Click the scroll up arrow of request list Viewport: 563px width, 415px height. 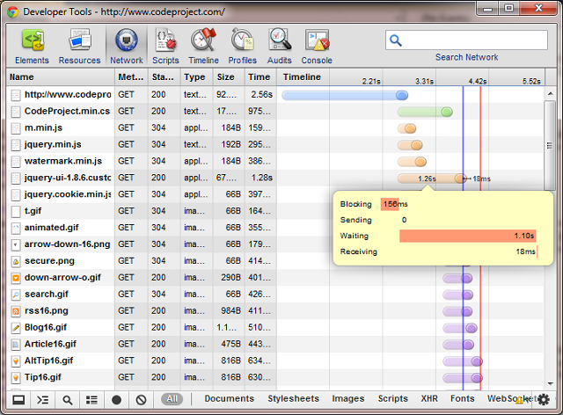tap(550, 94)
